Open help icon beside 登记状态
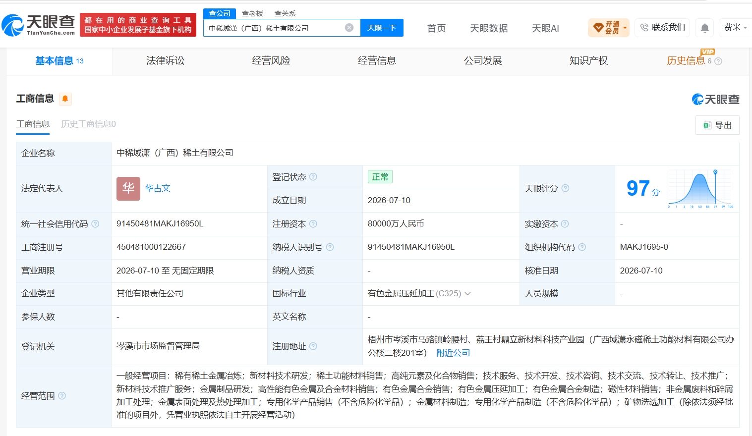752x436 pixels. click(x=313, y=177)
